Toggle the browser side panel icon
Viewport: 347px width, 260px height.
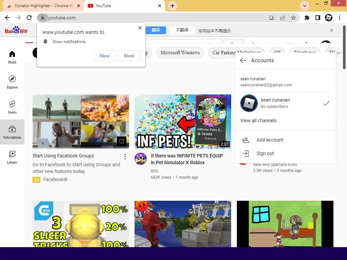pos(318,18)
